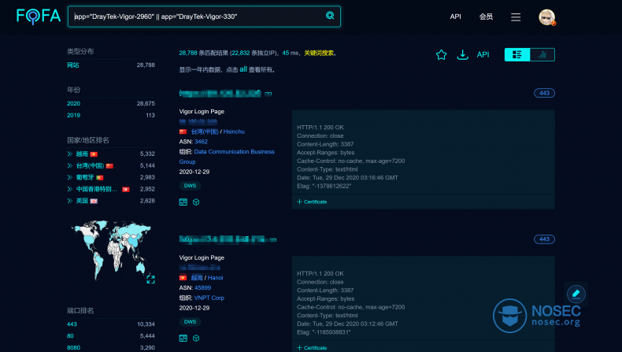Click the 'all' link to view all data
622x352 pixels.
243,69
